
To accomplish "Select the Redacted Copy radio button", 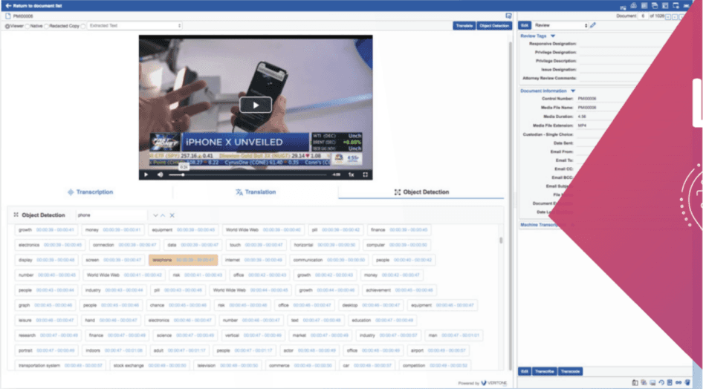I will click(46, 26).
